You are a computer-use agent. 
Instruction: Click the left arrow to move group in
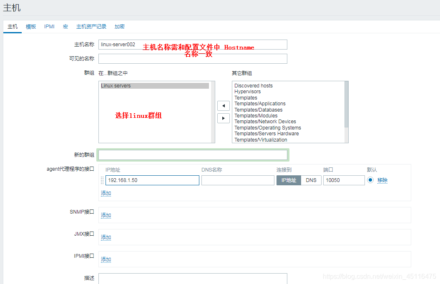tap(224, 106)
